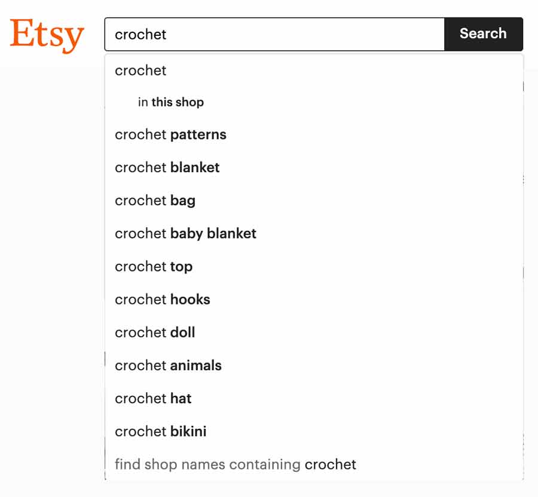Image resolution: width=538 pixels, height=497 pixels.
Task: Focus the search field containing crochet
Action: point(274,34)
